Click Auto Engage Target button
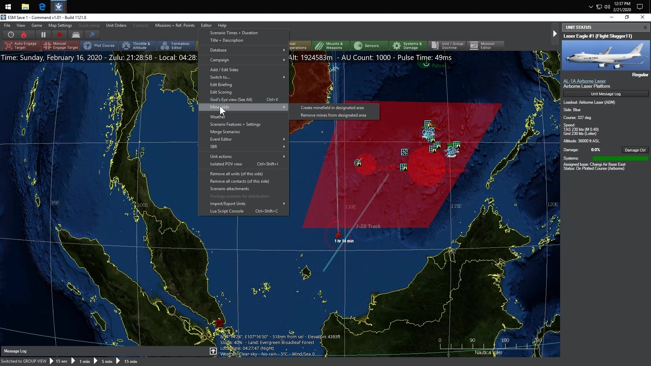This screenshot has width=651, height=366. pos(21,45)
